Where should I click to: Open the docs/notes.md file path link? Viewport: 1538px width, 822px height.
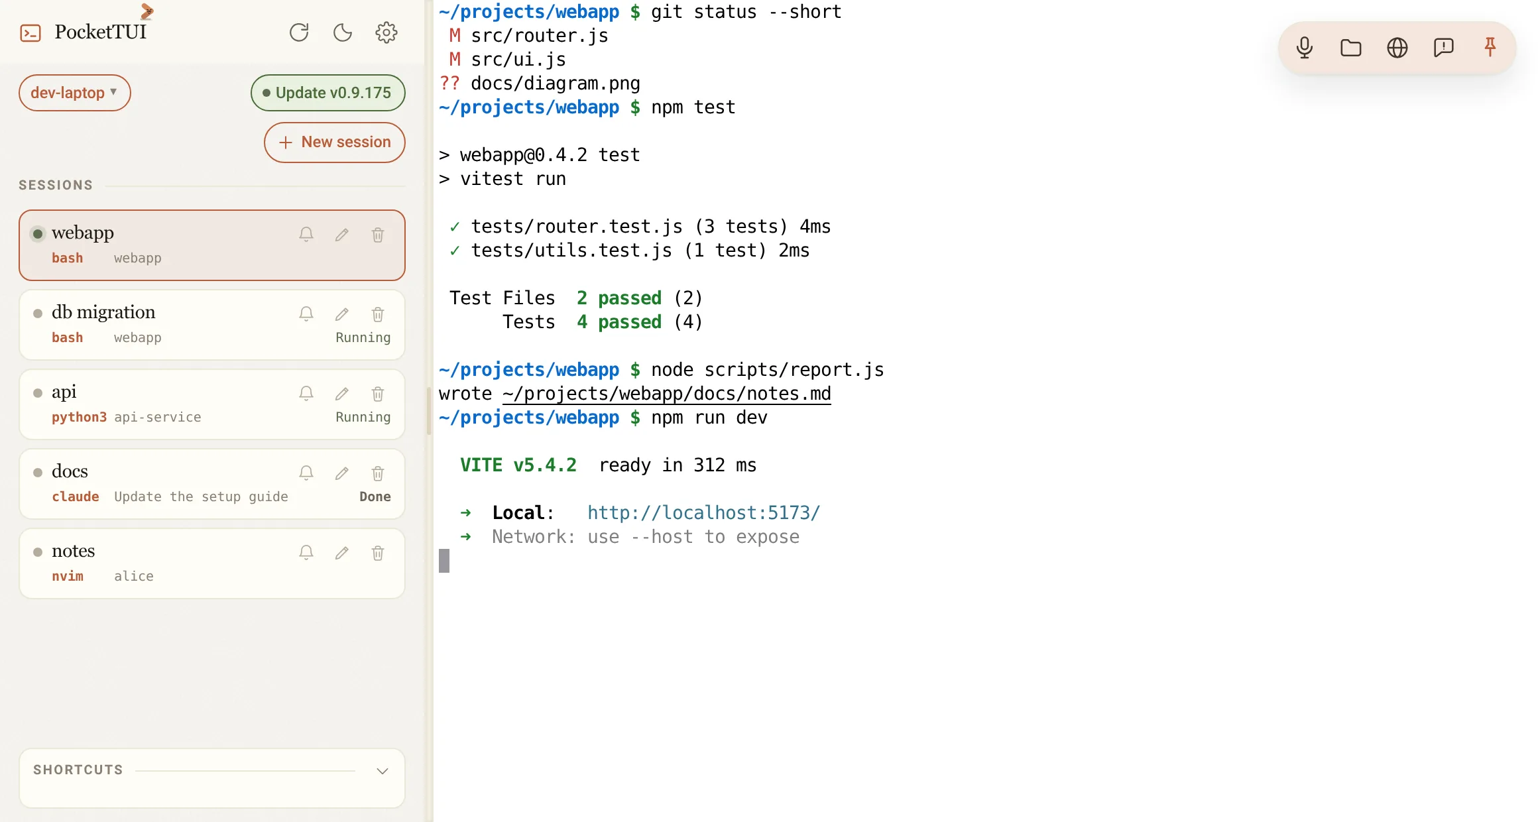(667, 394)
